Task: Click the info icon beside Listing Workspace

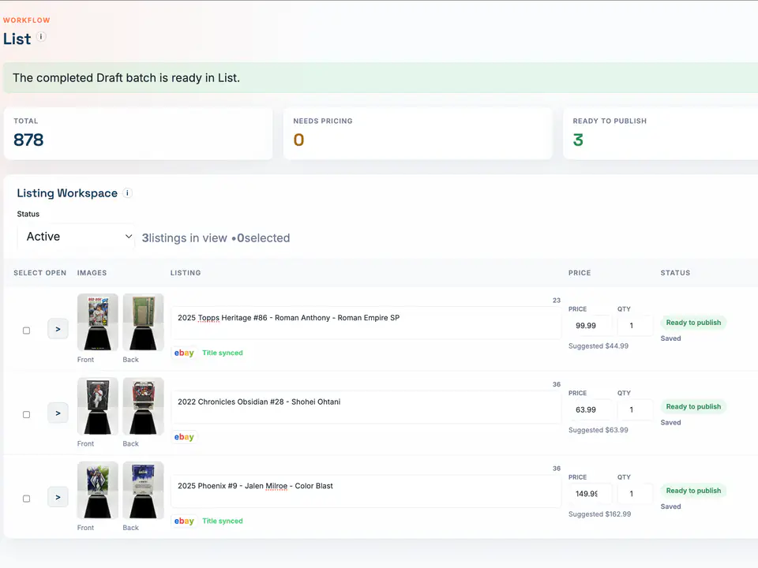Action: 127,193
